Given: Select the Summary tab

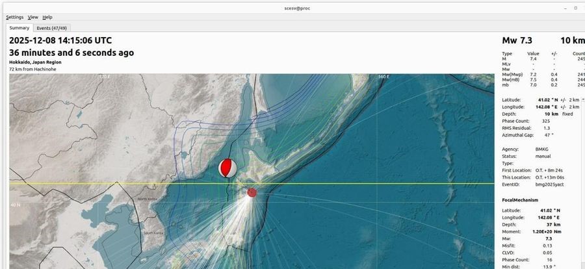Looking at the screenshot, I should [19, 28].
